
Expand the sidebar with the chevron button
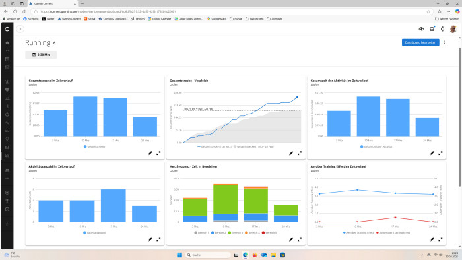tap(20, 29)
